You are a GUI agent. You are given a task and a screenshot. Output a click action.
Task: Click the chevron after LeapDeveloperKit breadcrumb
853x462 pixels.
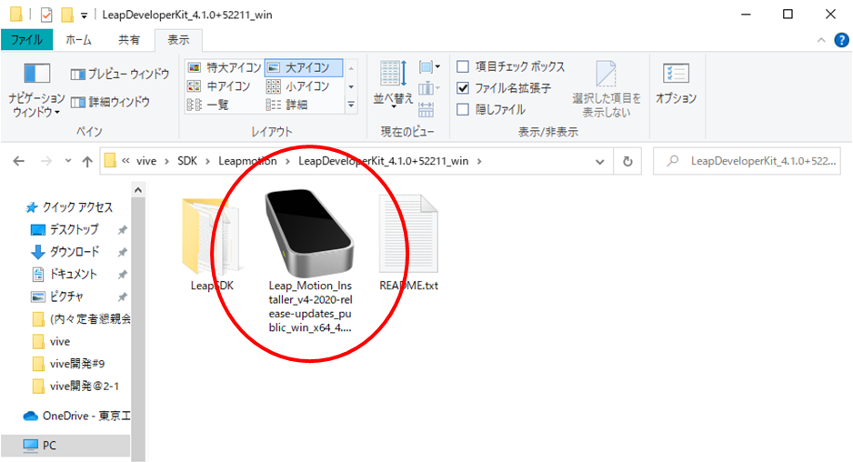click(x=479, y=161)
